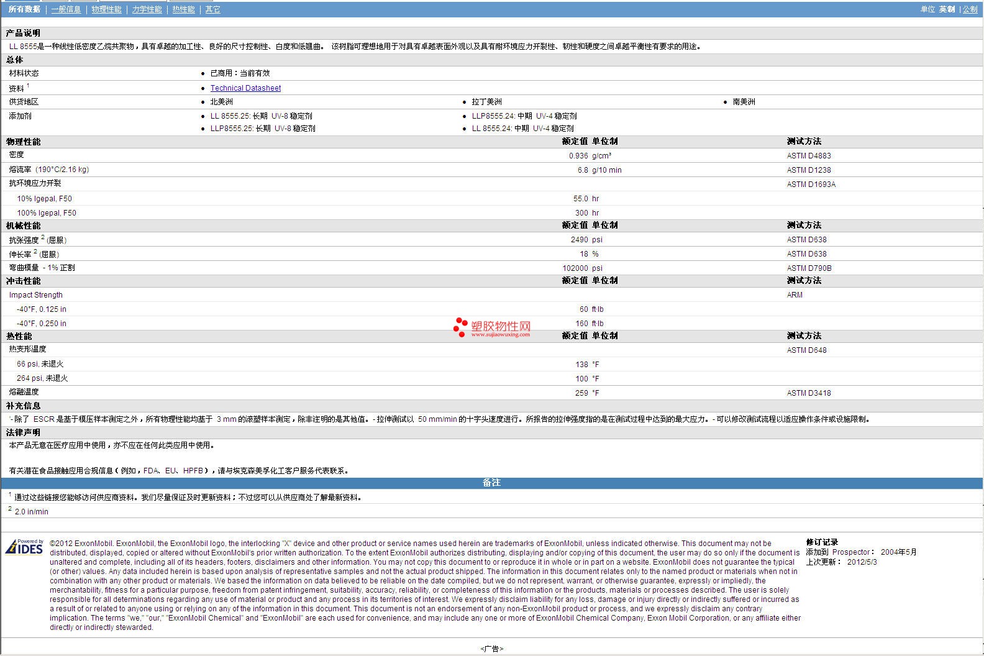Switch to the 一般信息 tab

[x=66, y=9]
